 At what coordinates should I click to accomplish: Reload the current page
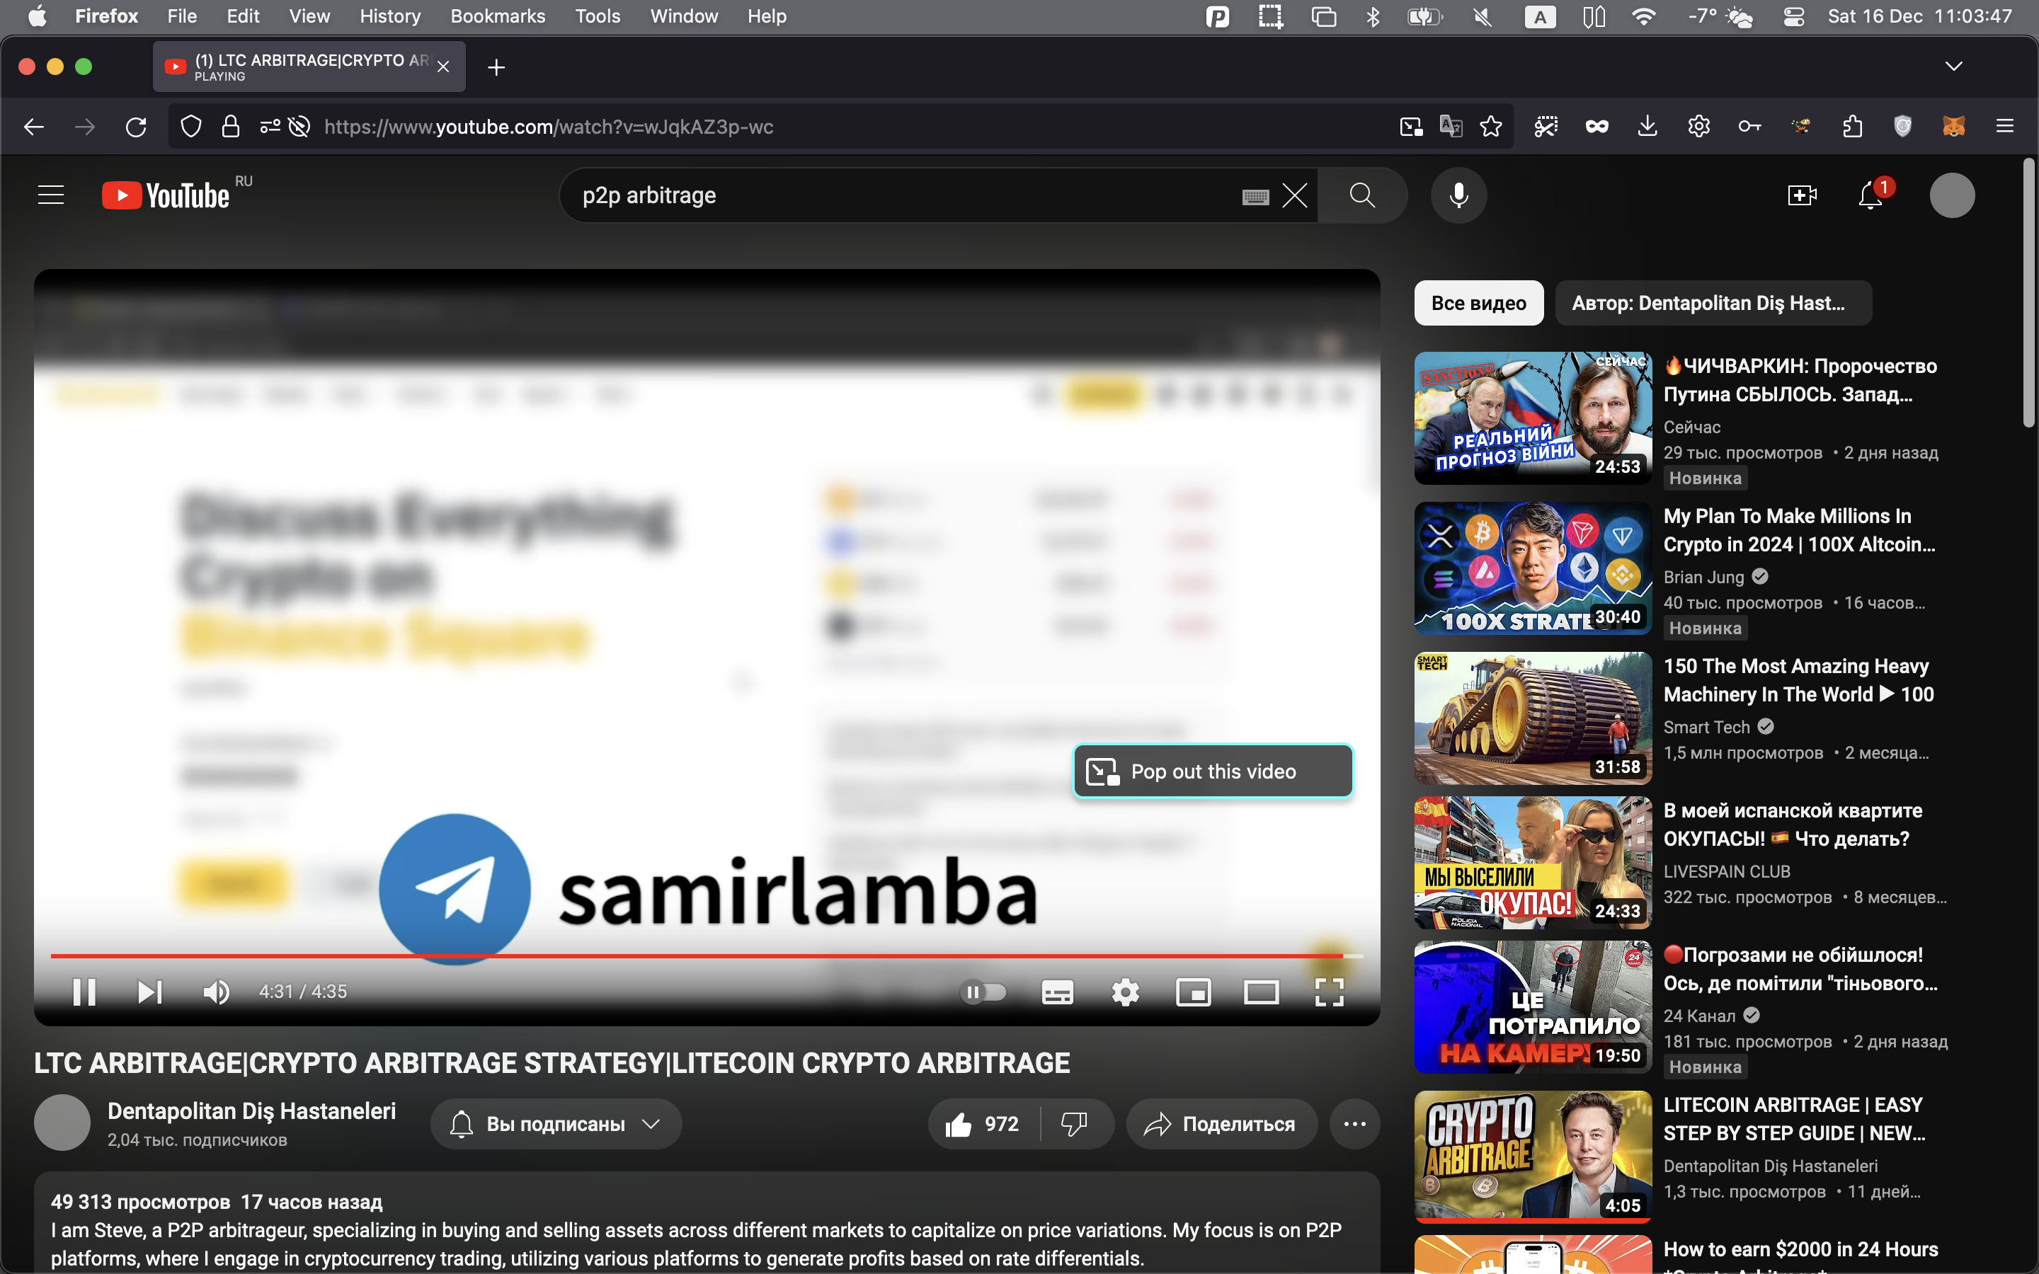coord(136,127)
